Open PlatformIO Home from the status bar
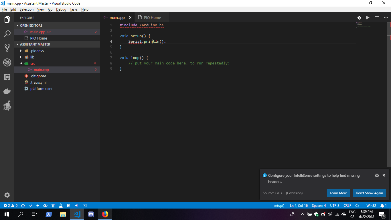391x220 pixels. click(x=23, y=205)
